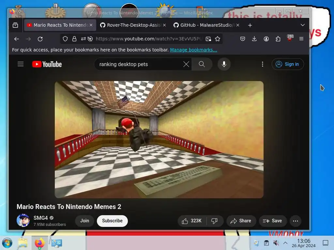Bookmark this page with the star
The image size is (334, 250).
[x=218, y=39]
